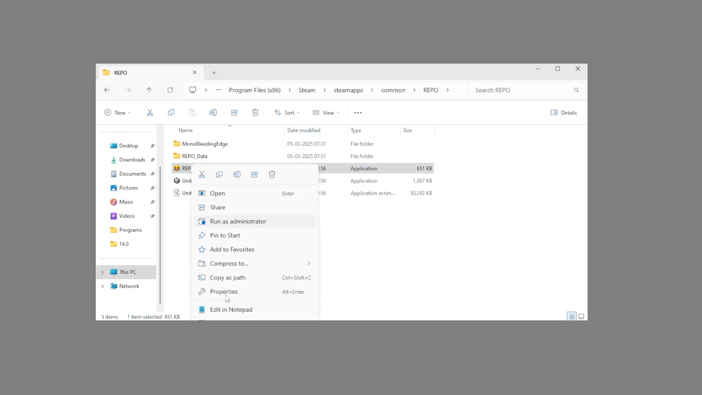Image resolution: width=702 pixels, height=395 pixels.
Task: Open the Sort dropdown menu
Action: 287,113
